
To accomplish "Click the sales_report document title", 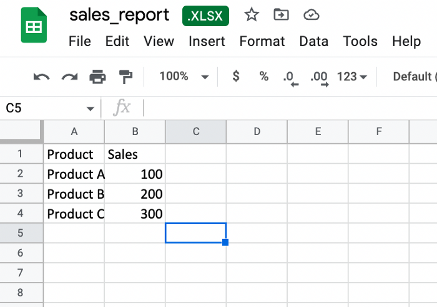I will click(x=119, y=15).
